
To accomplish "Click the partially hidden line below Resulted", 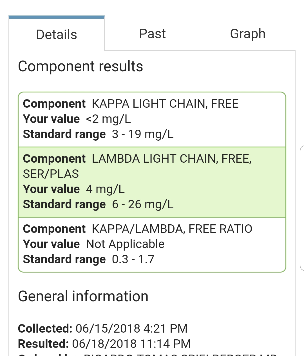I will tap(146, 354).
